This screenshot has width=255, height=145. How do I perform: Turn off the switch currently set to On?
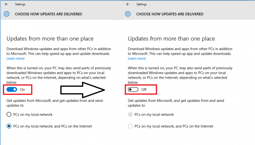coord(12,89)
